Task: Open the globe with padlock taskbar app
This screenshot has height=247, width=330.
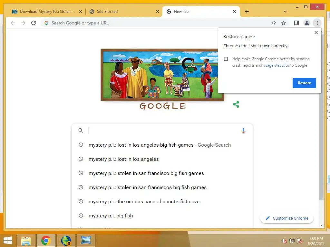Action: (x=66, y=241)
